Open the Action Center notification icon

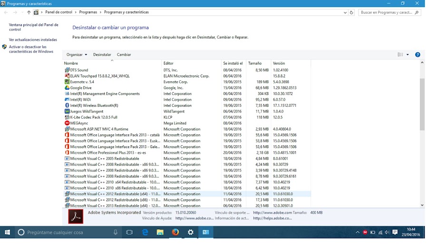point(395,232)
